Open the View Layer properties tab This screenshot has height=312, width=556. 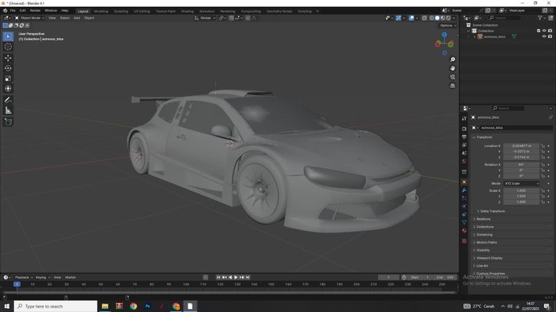pyautogui.click(x=464, y=145)
